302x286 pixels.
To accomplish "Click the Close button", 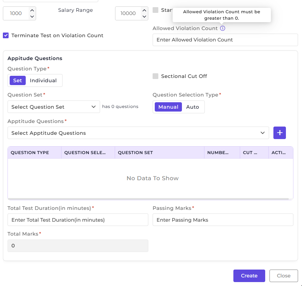I will [x=283, y=276].
